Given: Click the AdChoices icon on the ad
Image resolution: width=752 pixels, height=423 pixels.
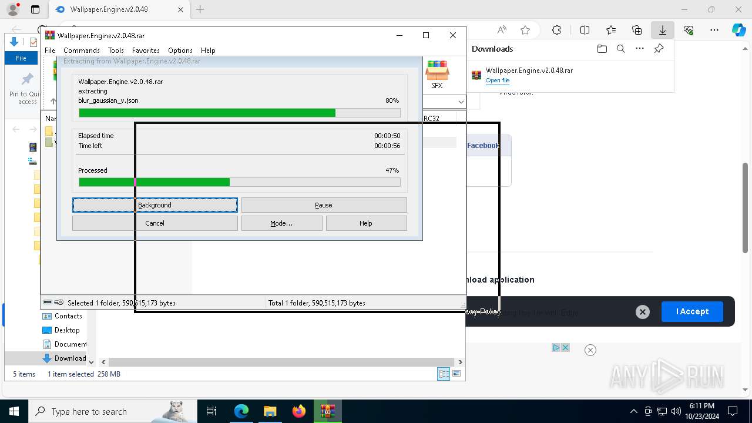Looking at the screenshot, I should tap(556, 347).
